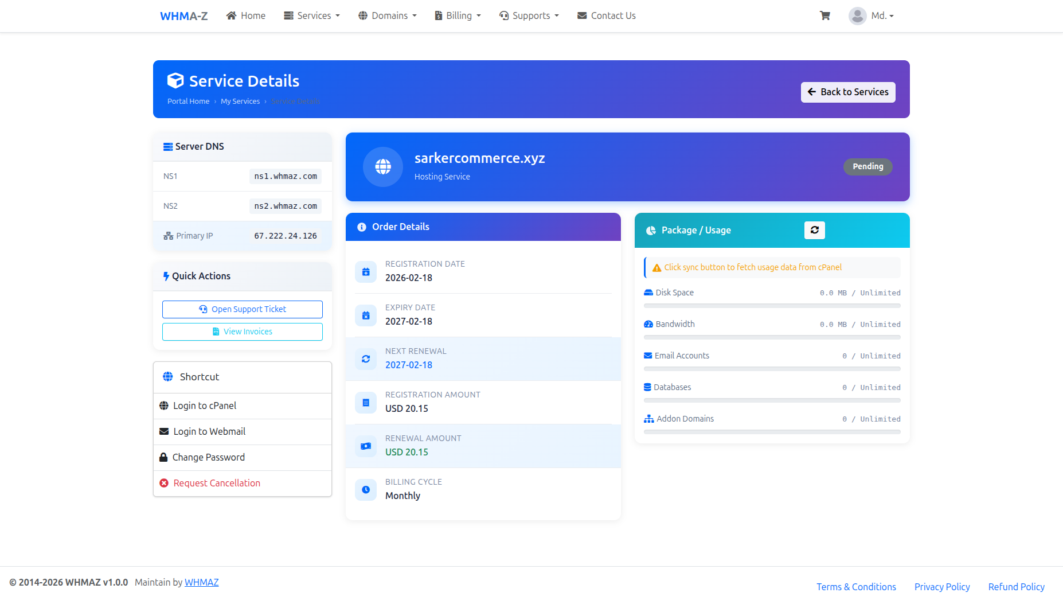Open Contact Us page
Viewport: 1063px width, 608px height.
606,16
